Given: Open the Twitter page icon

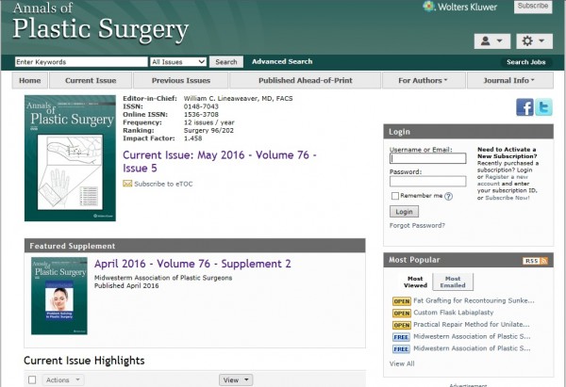Looking at the screenshot, I should 543,107.
